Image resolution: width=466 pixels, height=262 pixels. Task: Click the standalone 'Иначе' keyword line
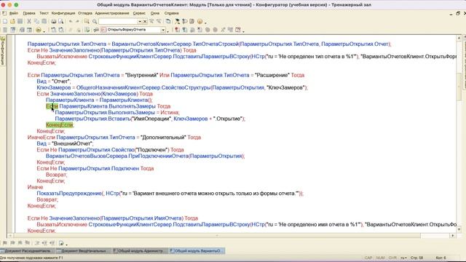pyautogui.click(x=35, y=187)
